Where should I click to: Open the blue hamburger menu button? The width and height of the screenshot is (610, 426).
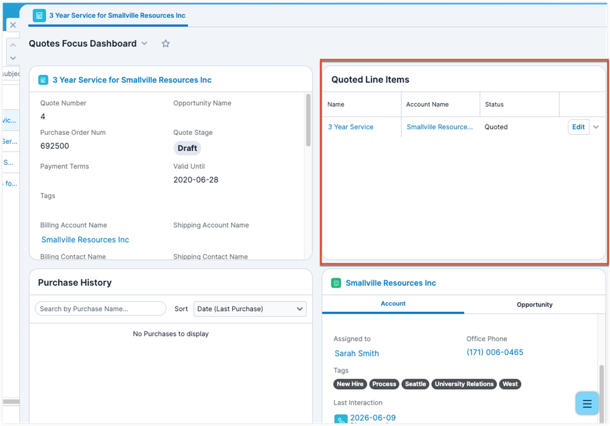[x=587, y=403]
